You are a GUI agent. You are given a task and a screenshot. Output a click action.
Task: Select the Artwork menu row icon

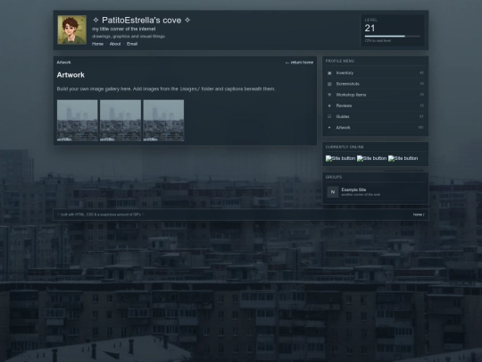click(x=329, y=128)
